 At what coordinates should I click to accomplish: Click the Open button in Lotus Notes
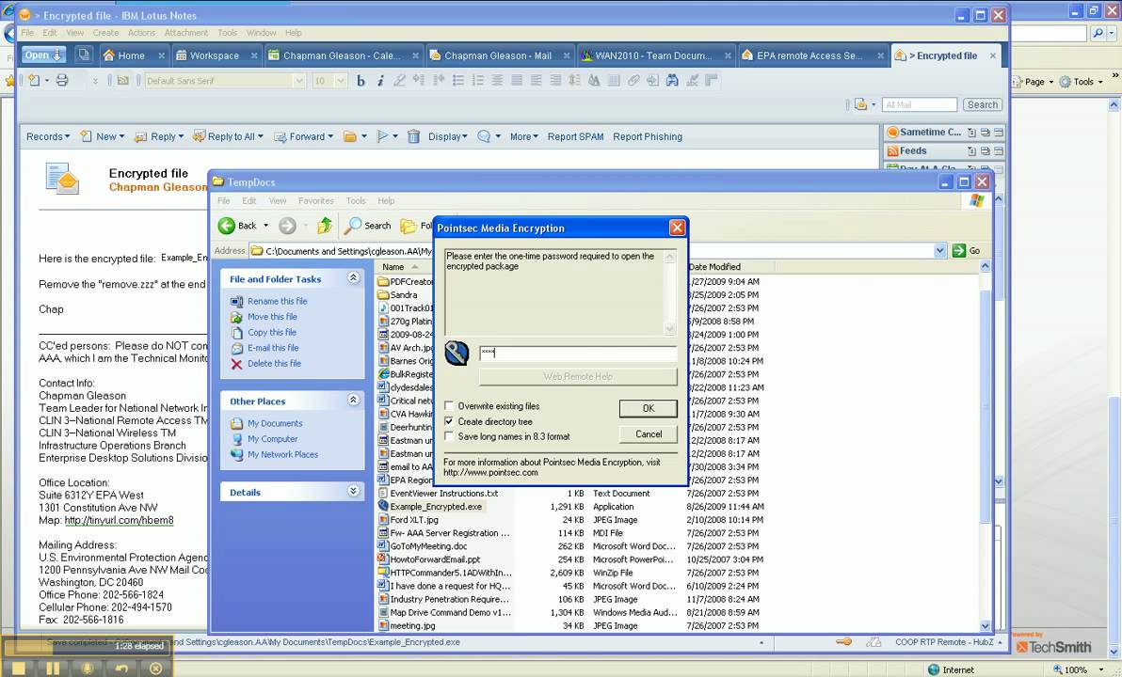[43, 55]
